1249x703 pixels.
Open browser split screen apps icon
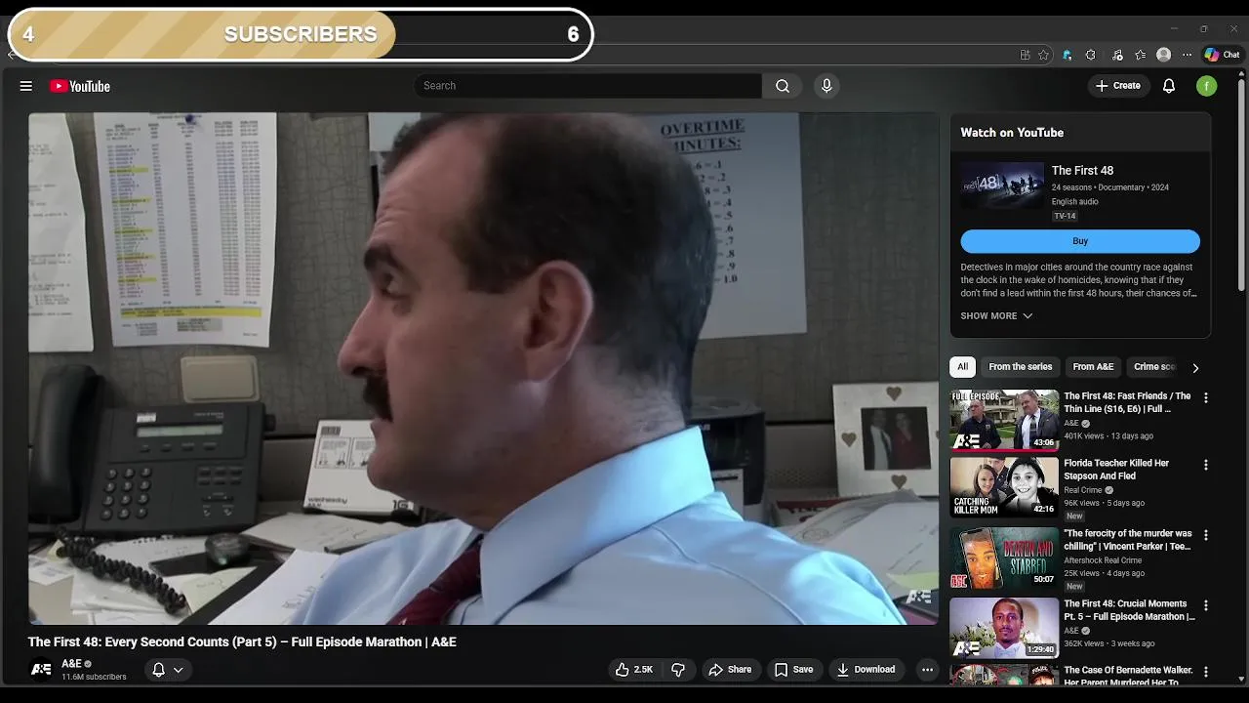tap(1025, 56)
